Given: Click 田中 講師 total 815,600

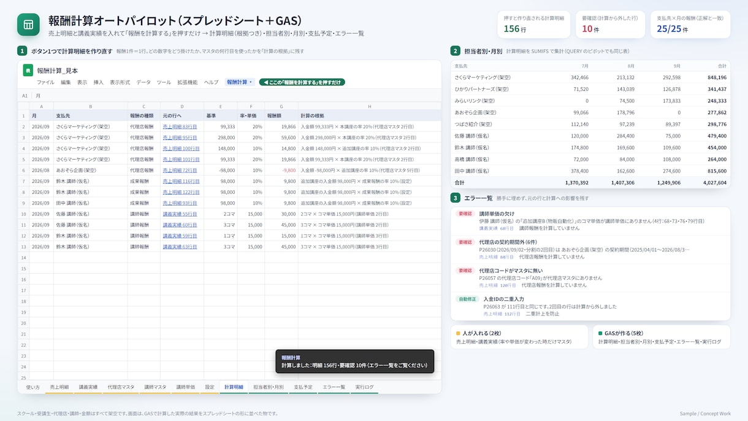Looking at the screenshot, I should pos(716,171).
